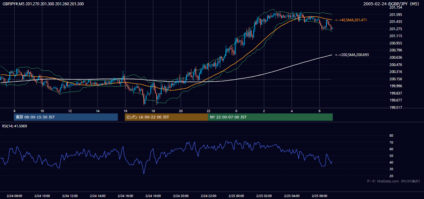Viewport: 424px width, 199px height.
Task: Select the NY 22:00-07:00 JST session bar
Action: [270, 117]
